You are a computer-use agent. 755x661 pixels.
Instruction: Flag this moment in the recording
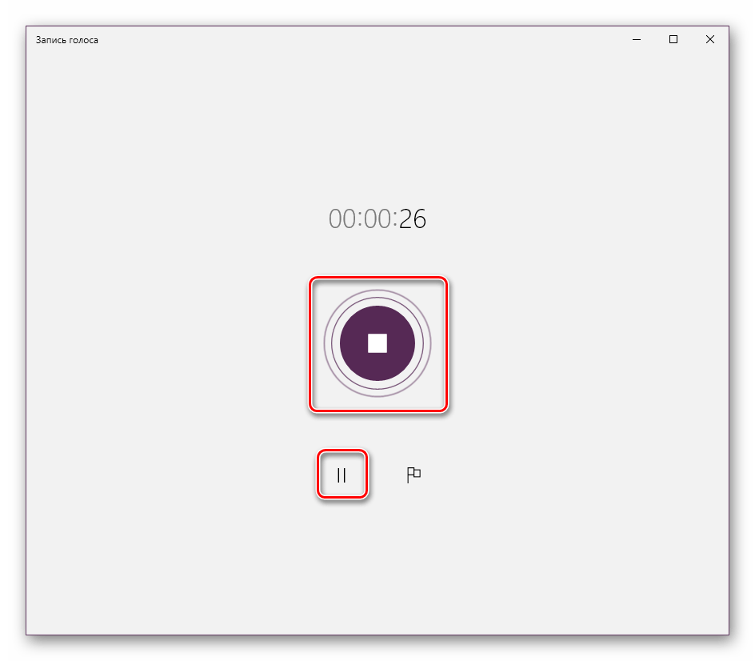point(413,475)
